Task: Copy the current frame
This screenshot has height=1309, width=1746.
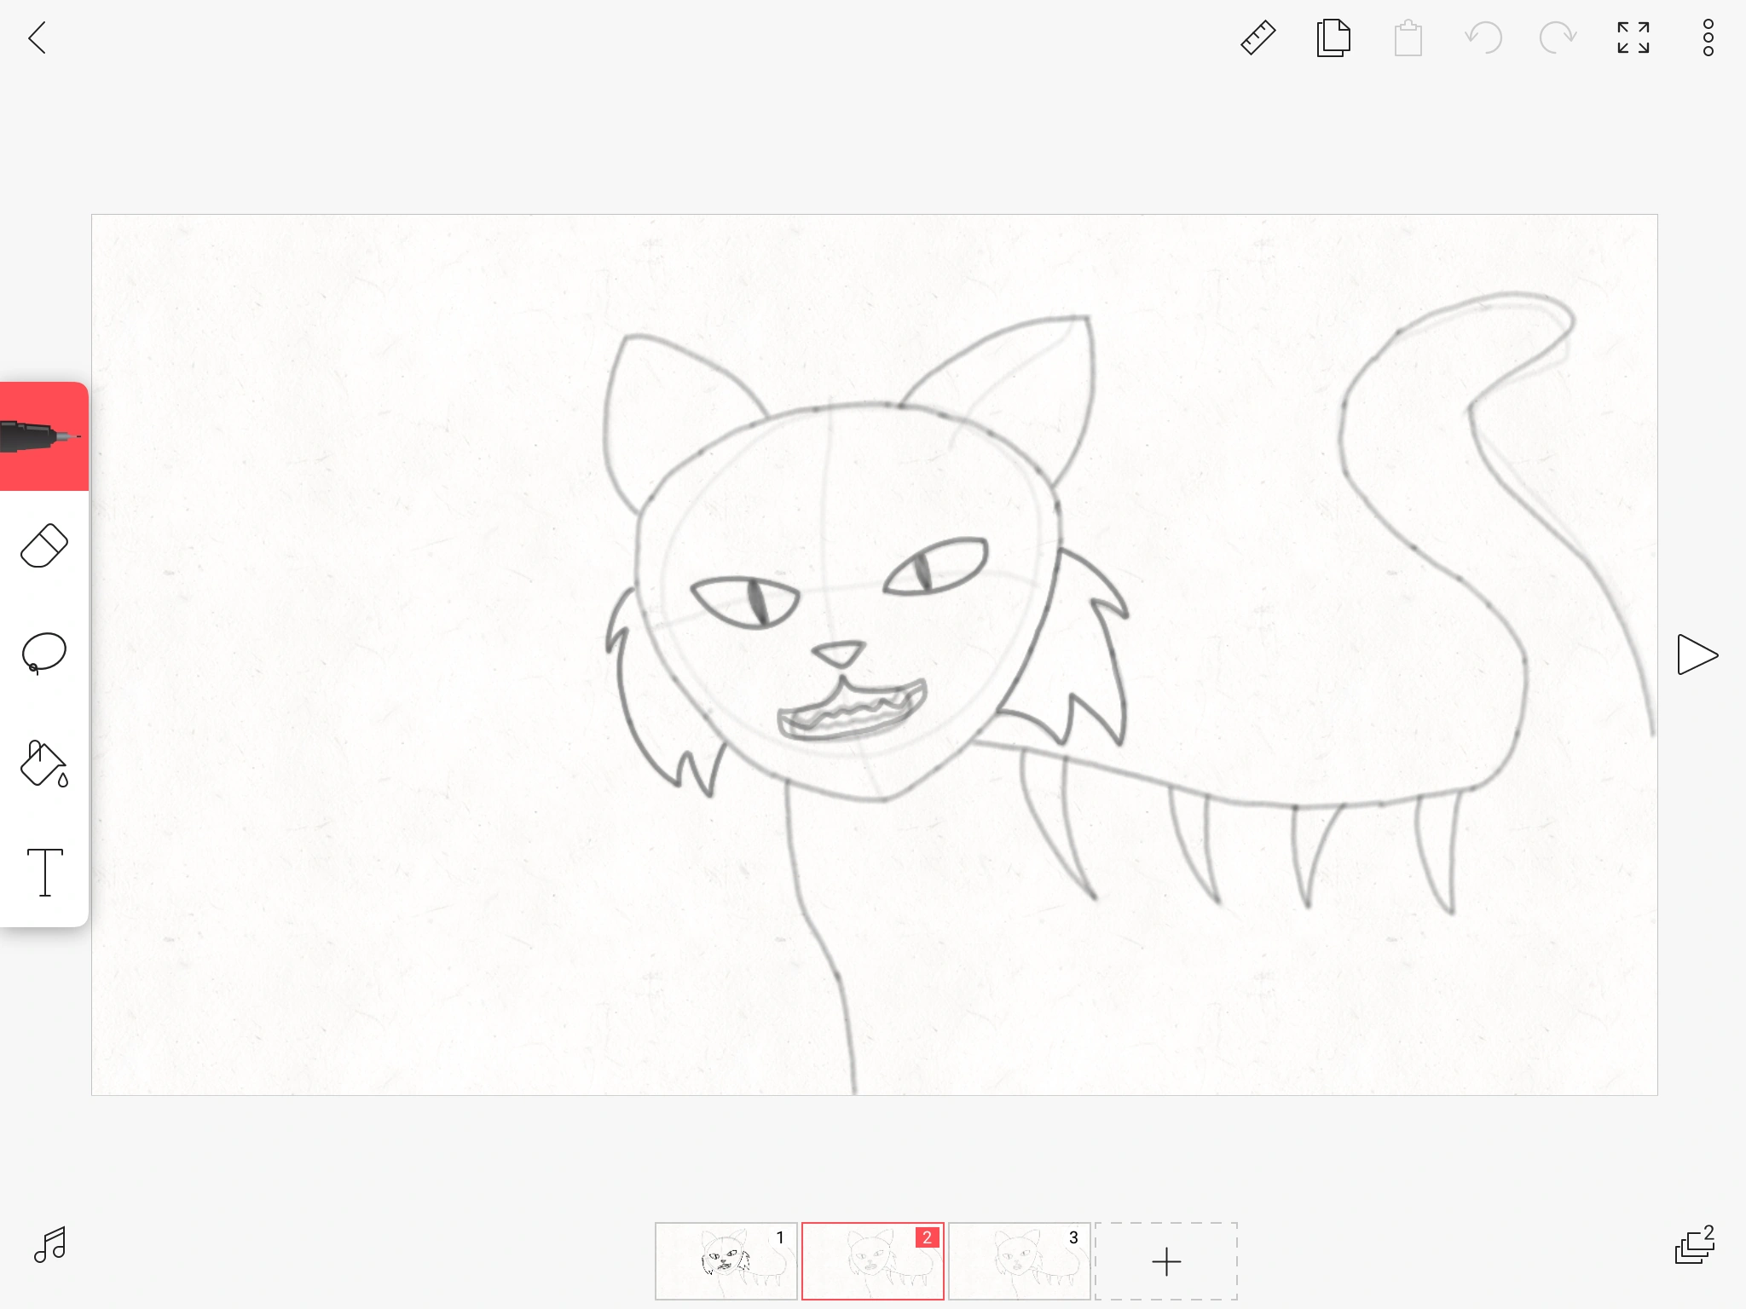Action: pyautogui.click(x=1333, y=37)
